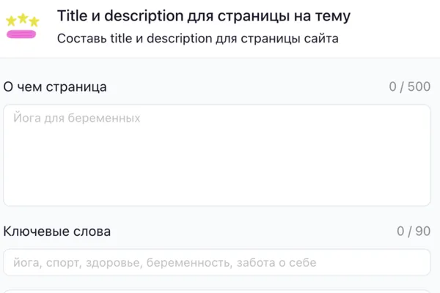The width and height of the screenshot is (440, 293).
Task: Click the subtitle "Составь title и description для страницы сайта"
Action: pyautogui.click(x=198, y=38)
